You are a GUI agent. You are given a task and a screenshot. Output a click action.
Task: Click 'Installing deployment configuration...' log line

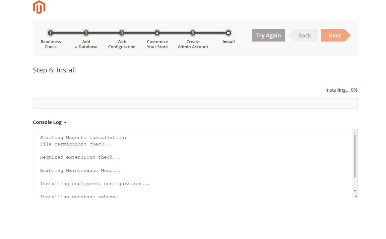coord(95,184)
